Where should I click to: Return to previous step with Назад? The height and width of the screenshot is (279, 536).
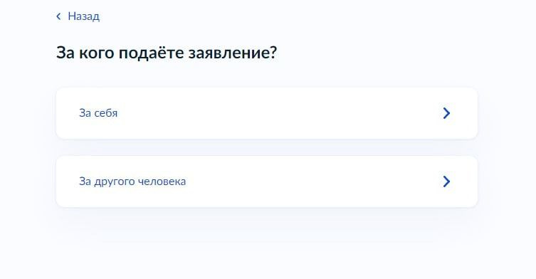[78, 16]
